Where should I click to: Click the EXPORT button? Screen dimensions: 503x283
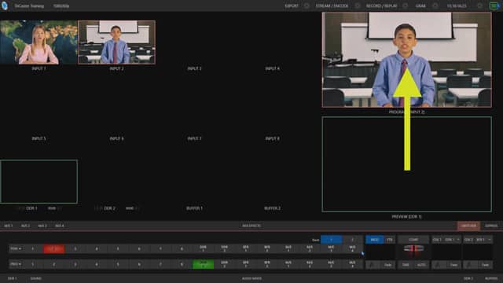[292, 6]
